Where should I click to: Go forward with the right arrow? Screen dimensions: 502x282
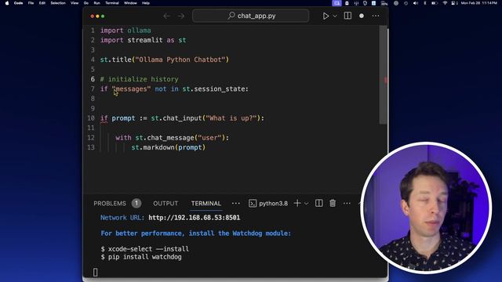(181, 16)
